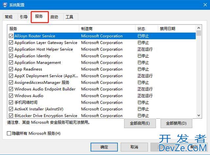Select the 服务 tab
210x155 pixels.
click(x=39, y=17)
